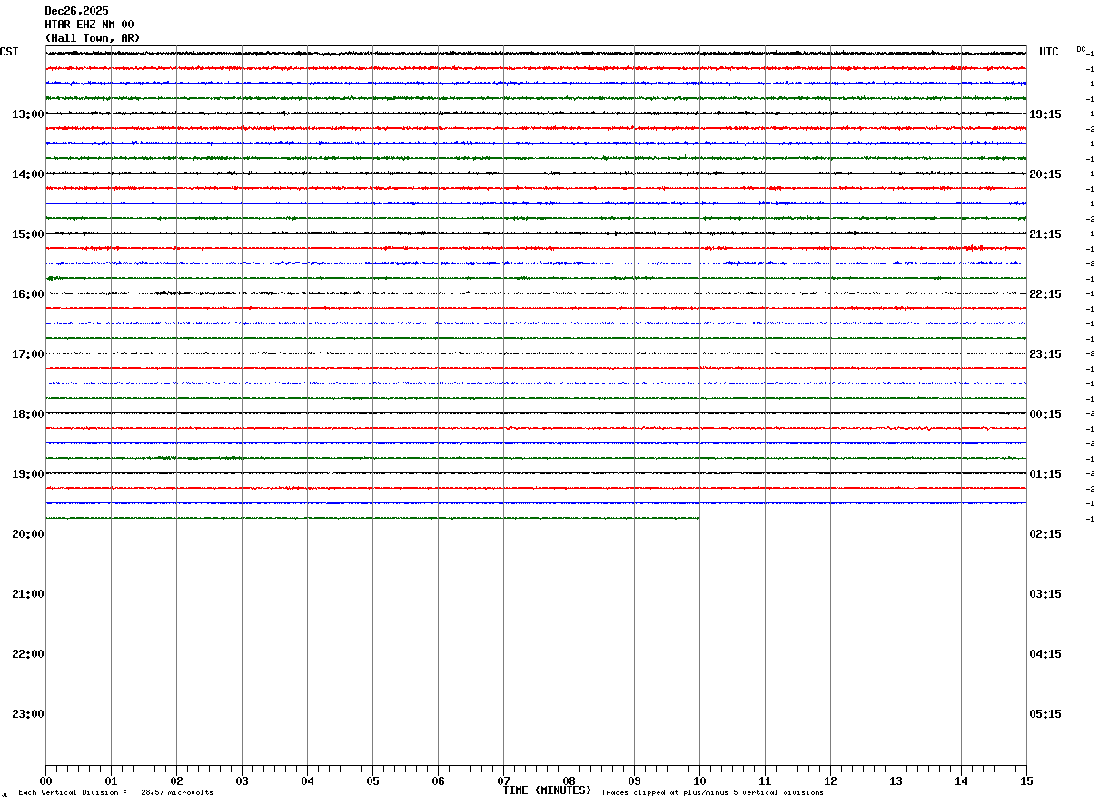The width and height of the screenshot is (1099, 805).
Task: Select the 14:00 CST time label
Action: pyautogui.click(x=27, y=174)
